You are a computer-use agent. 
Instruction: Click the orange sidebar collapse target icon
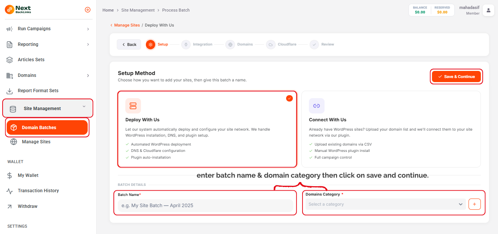coord(88,10)
